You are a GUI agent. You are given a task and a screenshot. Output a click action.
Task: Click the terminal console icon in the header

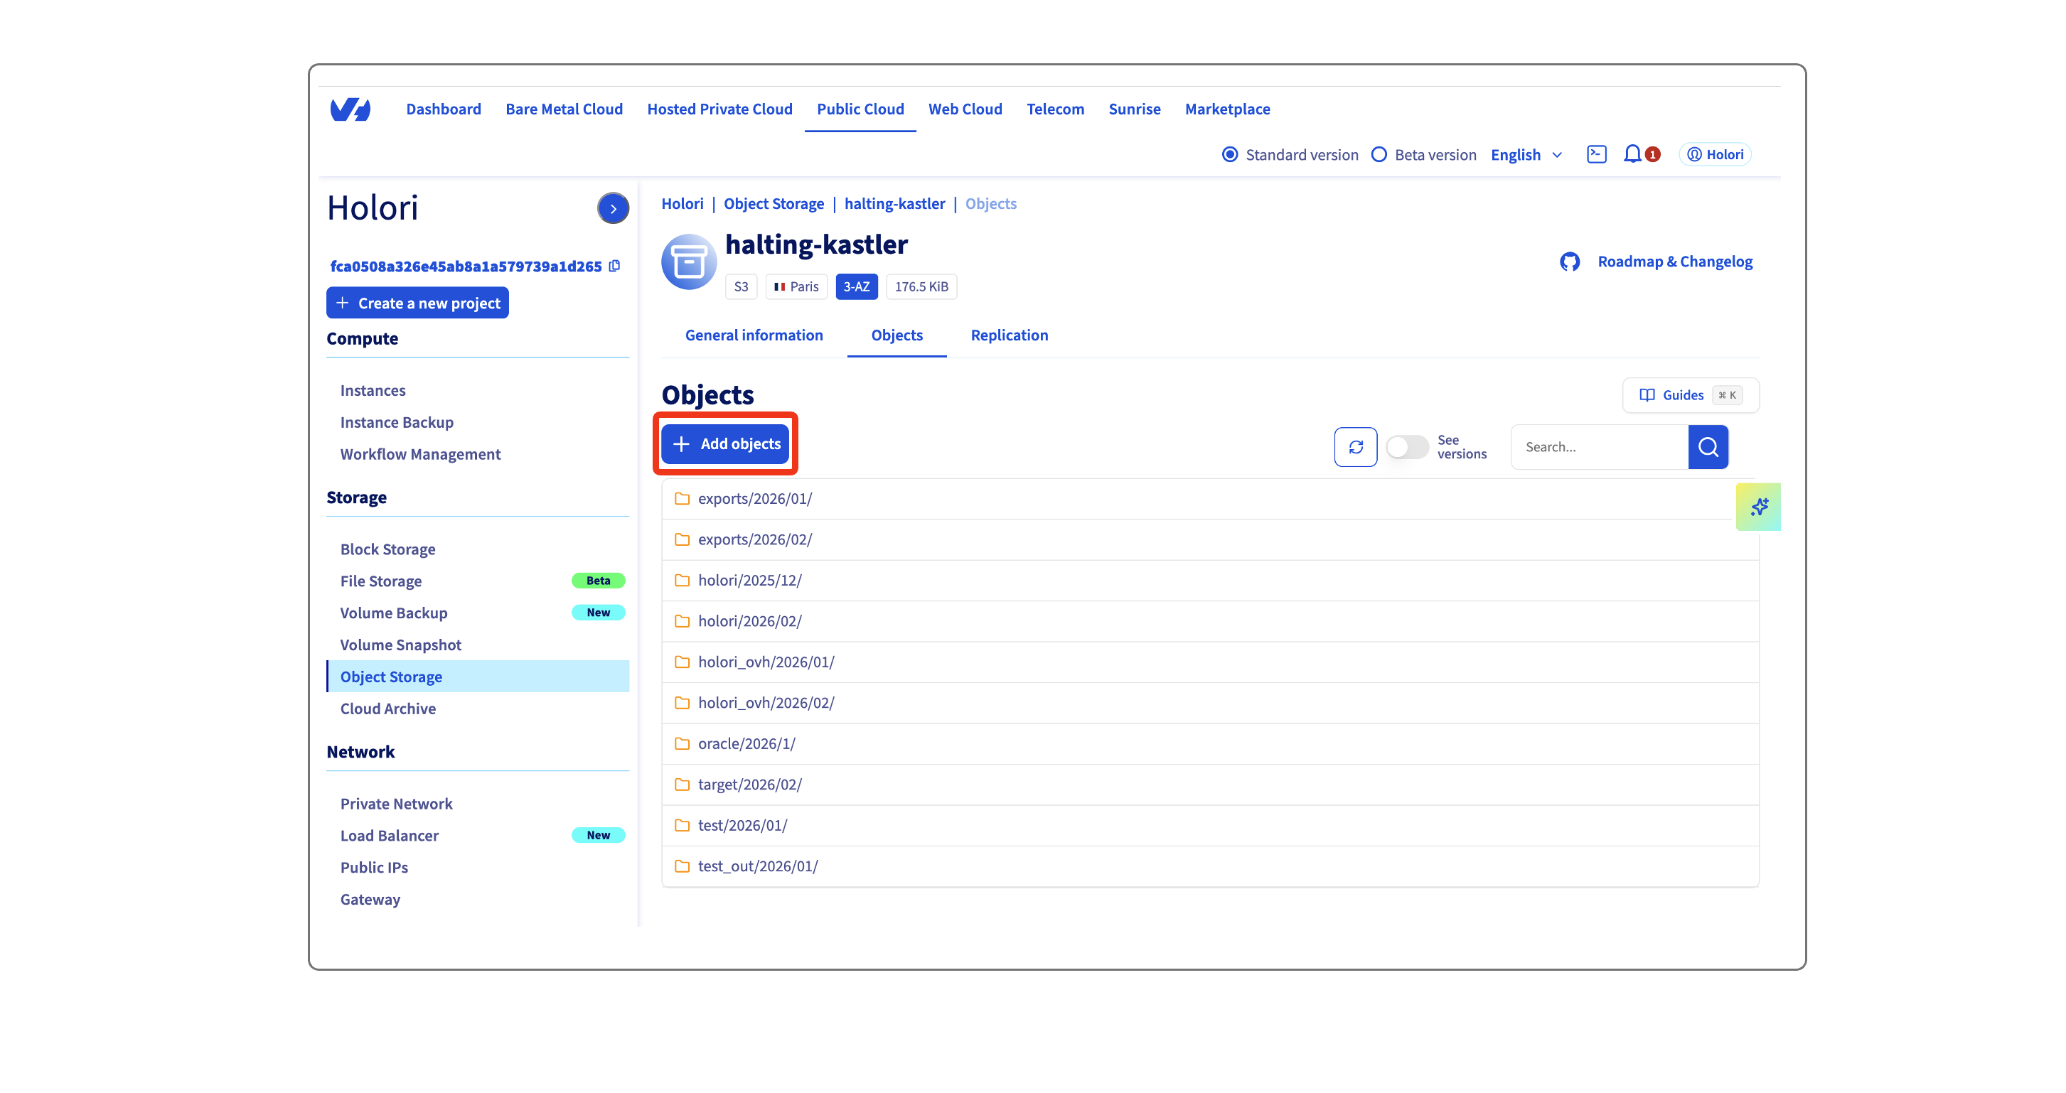coord(1596,154)
